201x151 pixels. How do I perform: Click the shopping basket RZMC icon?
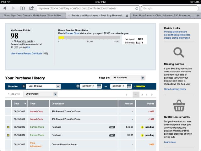(179, 106)
